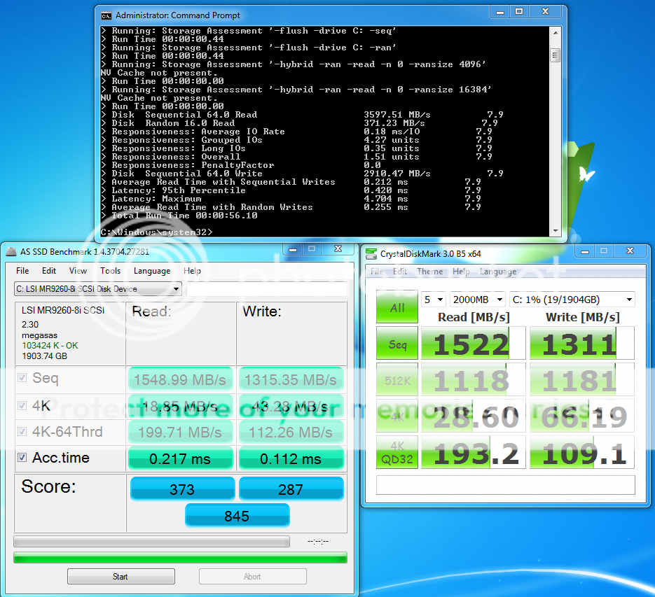Image resolution: width=655 pixels, height=597 pixels.
Task: Click the CrystalDiskMark 4K QD32 write value 109.1
Action: tap(582, 453)
